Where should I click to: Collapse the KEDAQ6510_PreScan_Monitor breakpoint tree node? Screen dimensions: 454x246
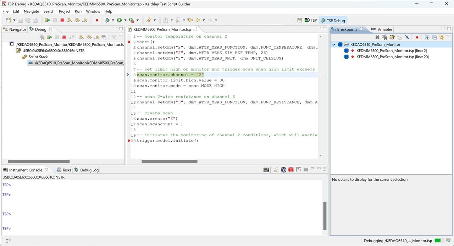pos(334,45)
